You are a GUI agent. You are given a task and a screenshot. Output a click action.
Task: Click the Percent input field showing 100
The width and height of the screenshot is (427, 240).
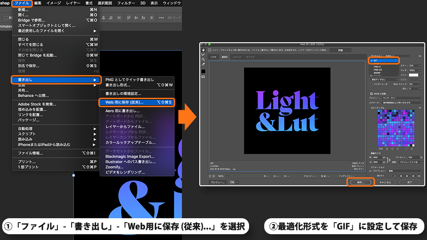414,157
